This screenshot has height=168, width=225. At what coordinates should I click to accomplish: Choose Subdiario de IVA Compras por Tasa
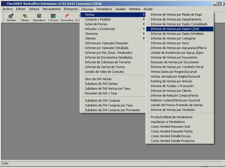[x=113, y=105]
